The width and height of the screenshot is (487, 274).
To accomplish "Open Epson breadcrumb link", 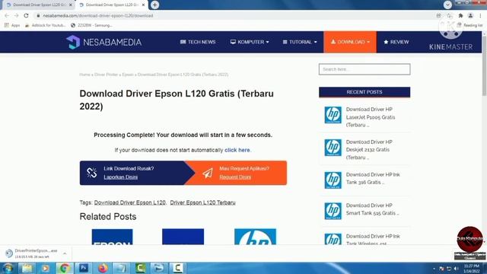I will pyautogui.click(x=128, y=75).
